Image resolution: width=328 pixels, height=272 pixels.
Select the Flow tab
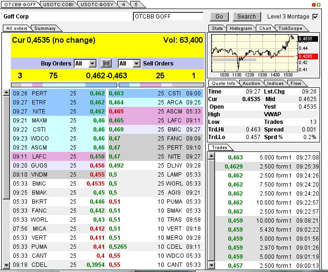pyautogui.click(x=296, y=83)
